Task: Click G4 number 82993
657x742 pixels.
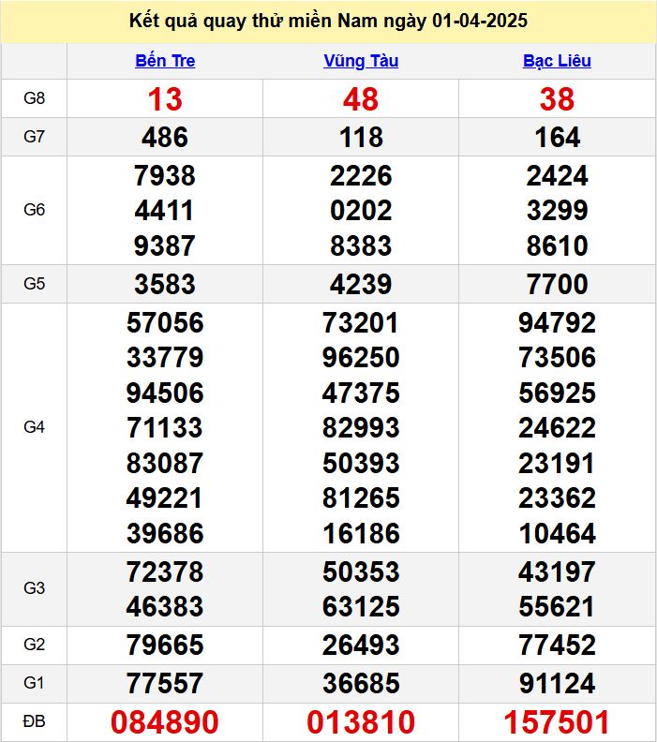Action: click(x=361, y=428)
